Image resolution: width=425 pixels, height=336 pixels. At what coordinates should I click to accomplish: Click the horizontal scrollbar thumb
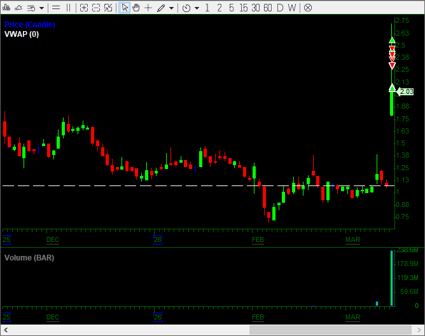pos(330,330)
